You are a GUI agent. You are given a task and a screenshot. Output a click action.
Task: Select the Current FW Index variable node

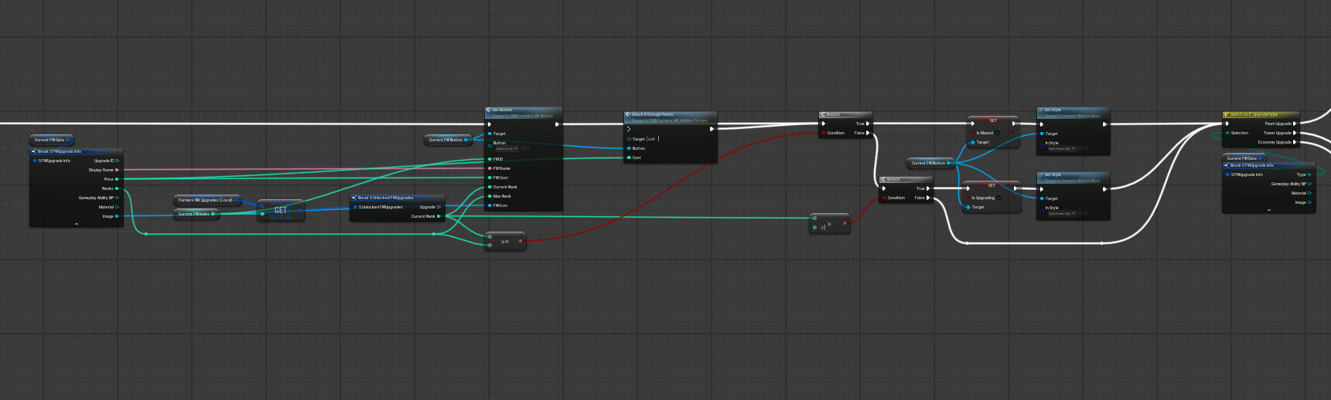point(193,214)
